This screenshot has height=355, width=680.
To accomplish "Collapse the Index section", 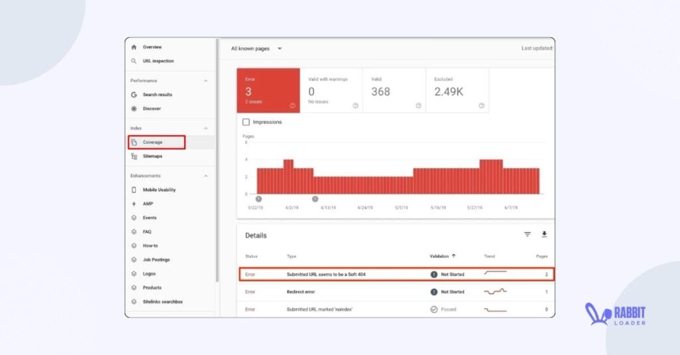I will tap(206, 128).
